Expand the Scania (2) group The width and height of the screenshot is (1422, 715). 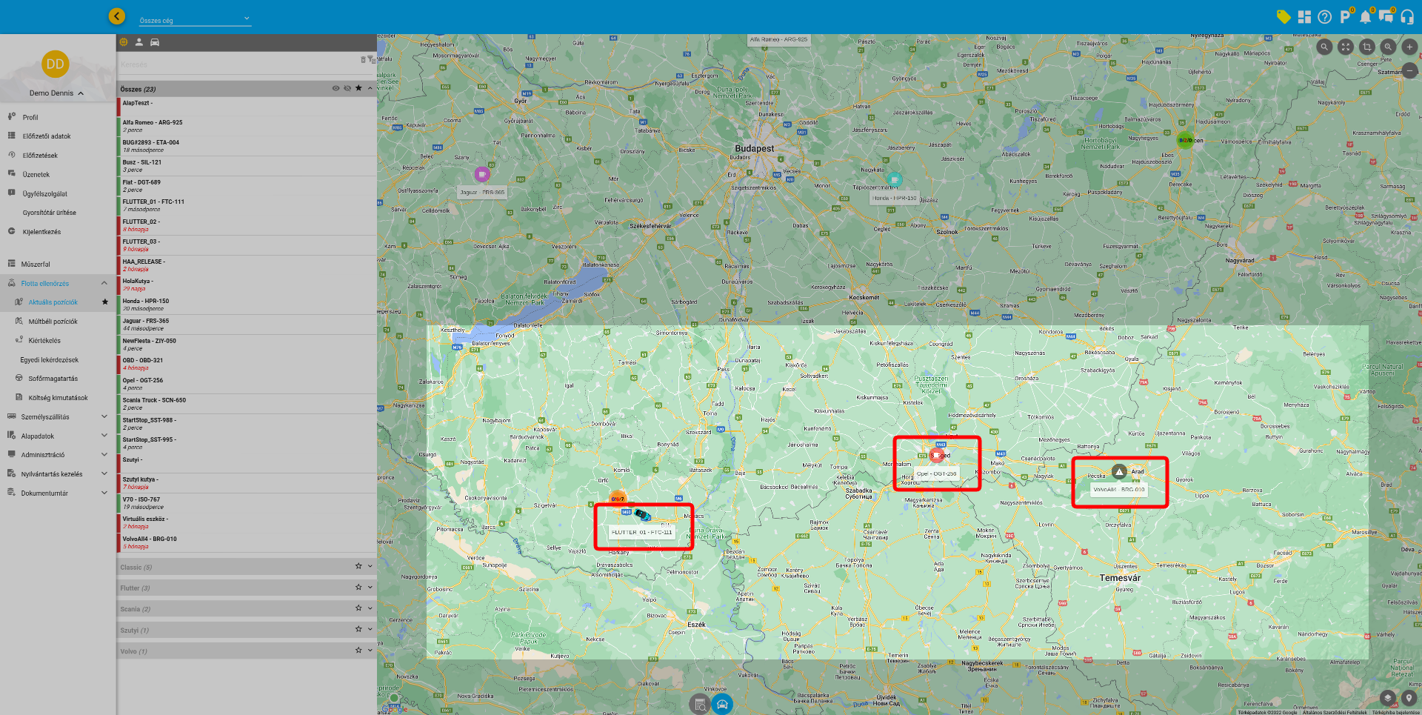370,608
